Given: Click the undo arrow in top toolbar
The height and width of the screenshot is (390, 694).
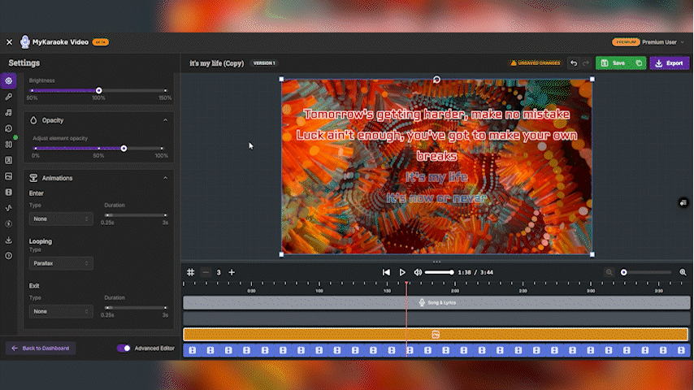Looking at the screenshot, I should 574,63.
